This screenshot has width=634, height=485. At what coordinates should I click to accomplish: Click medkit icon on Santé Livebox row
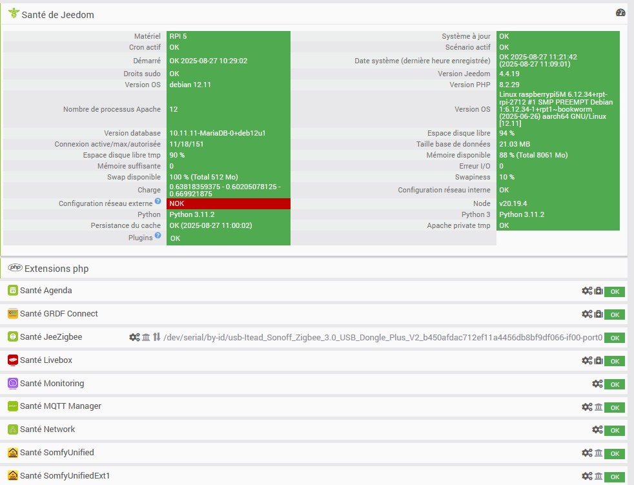click(x=598, y=360)
